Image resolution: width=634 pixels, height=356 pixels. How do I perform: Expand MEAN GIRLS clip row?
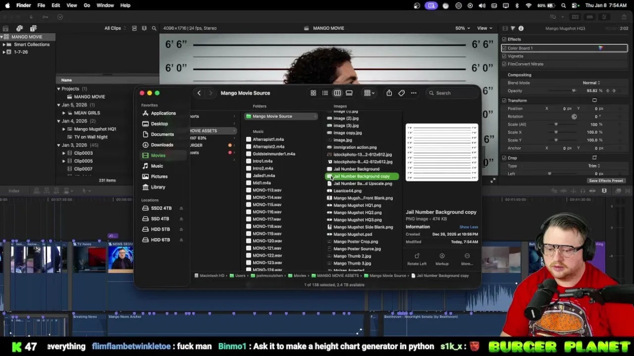point(64,113)
